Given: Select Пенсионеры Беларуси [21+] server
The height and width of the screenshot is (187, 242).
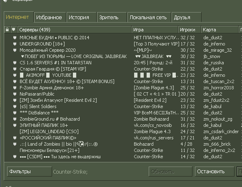Looking at the screenshot, I should pos(50,150).
